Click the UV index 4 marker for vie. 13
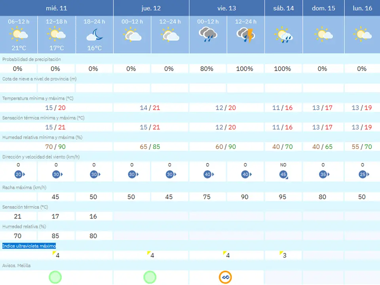 226,255
